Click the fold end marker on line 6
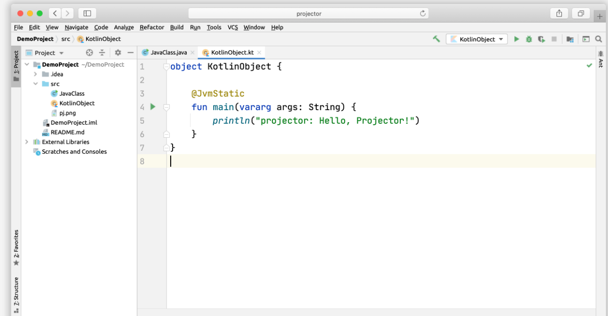Image resolution: width=608 pixels, height=316 pixels. (167, 134)
